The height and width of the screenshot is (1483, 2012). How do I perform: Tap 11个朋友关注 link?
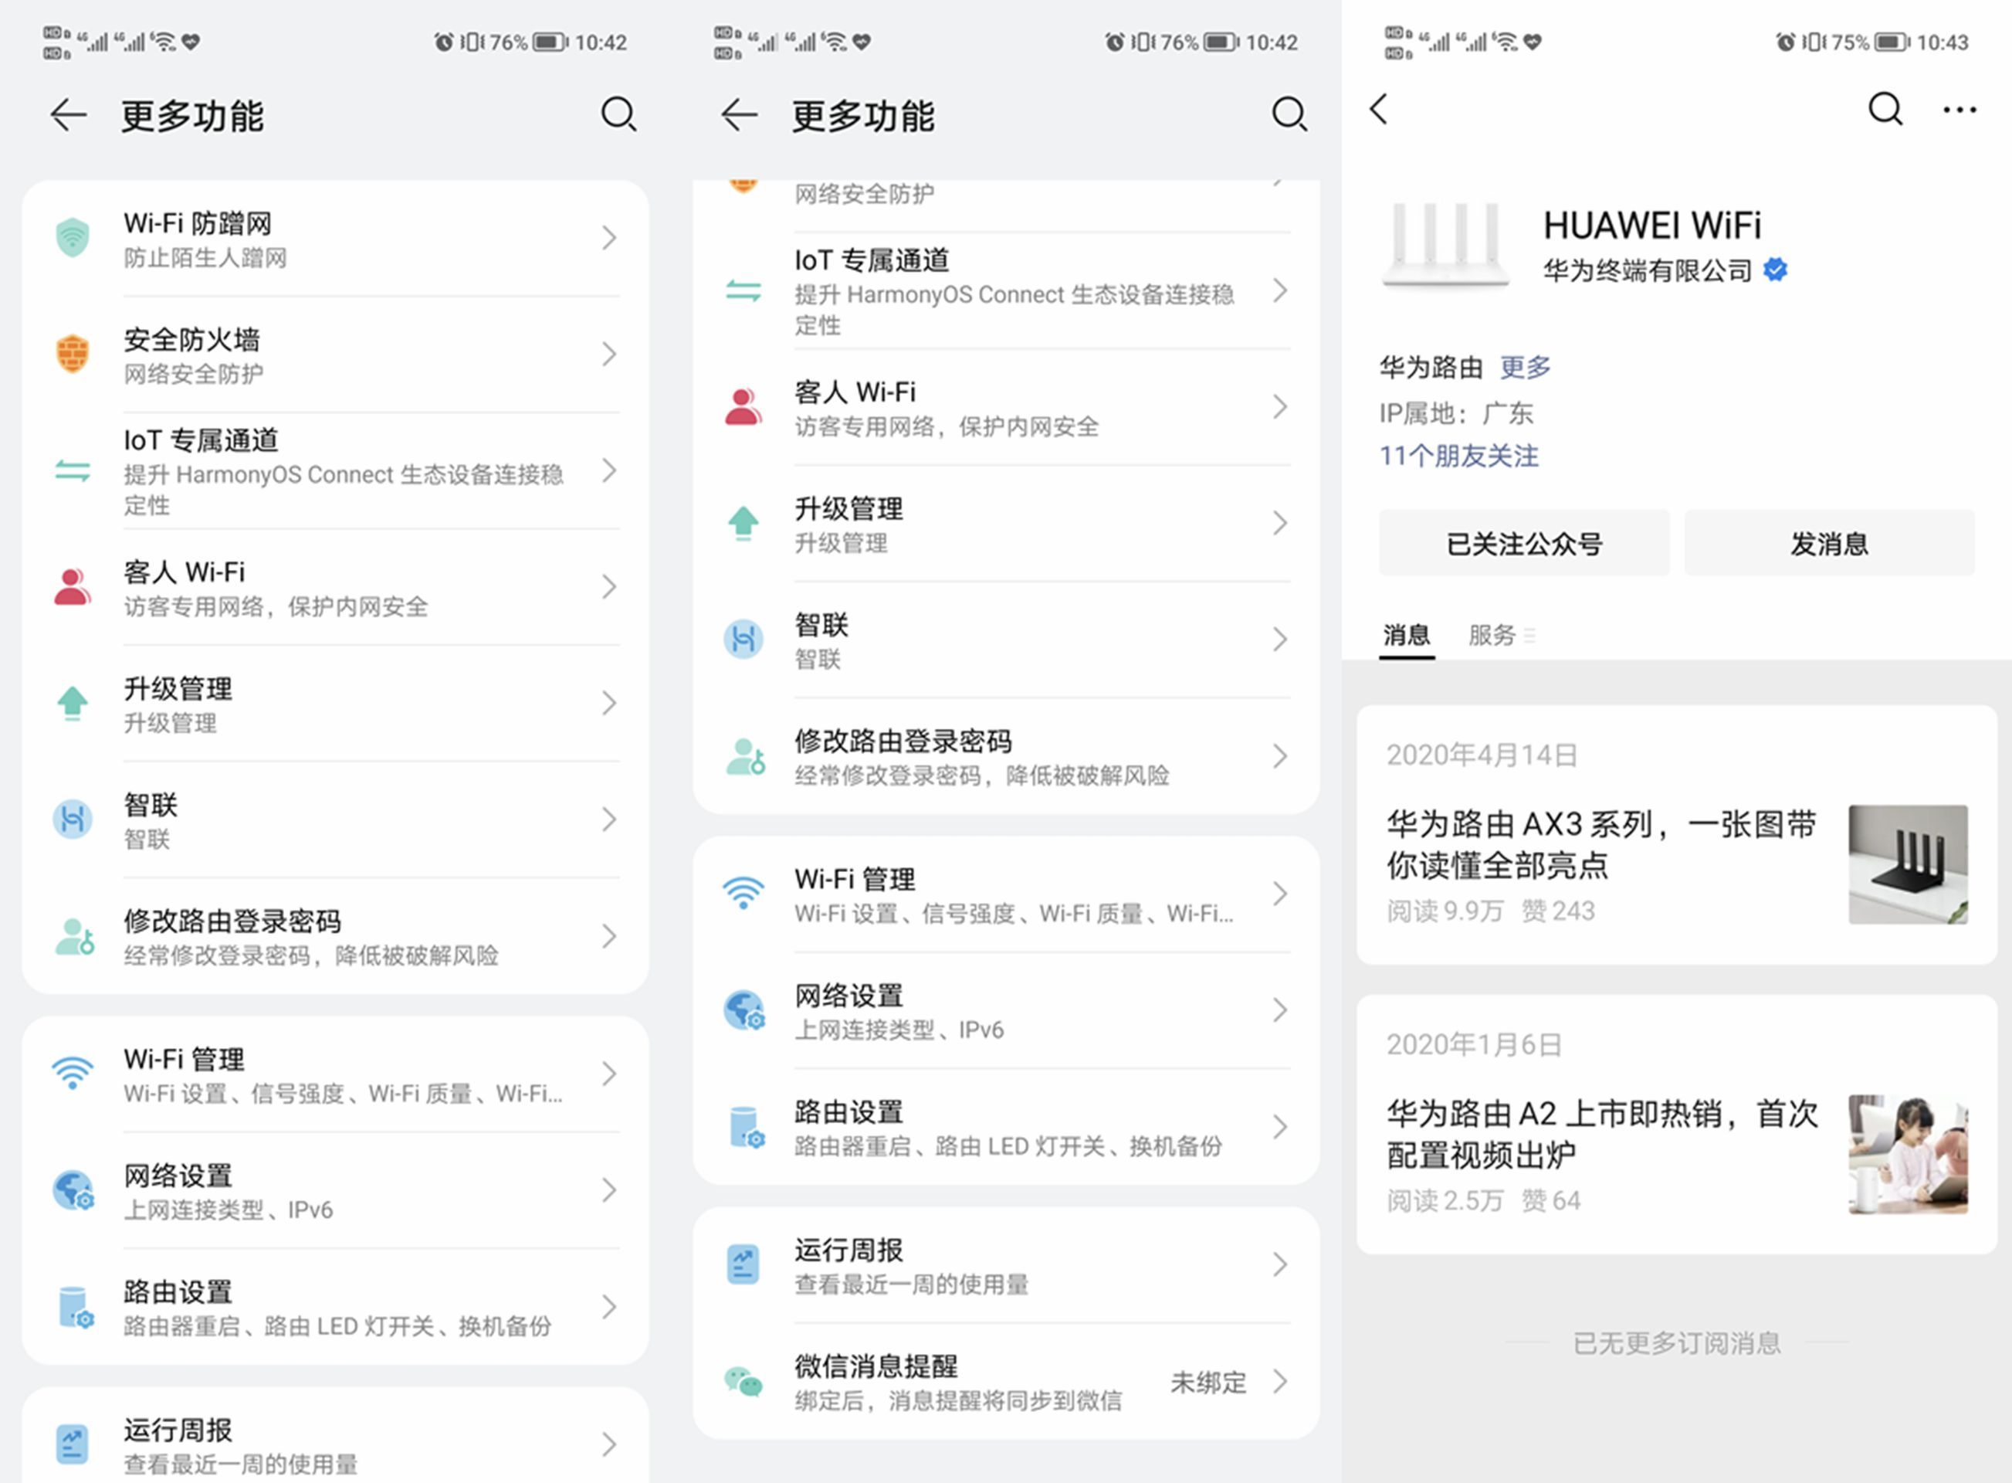(1458, 456)
